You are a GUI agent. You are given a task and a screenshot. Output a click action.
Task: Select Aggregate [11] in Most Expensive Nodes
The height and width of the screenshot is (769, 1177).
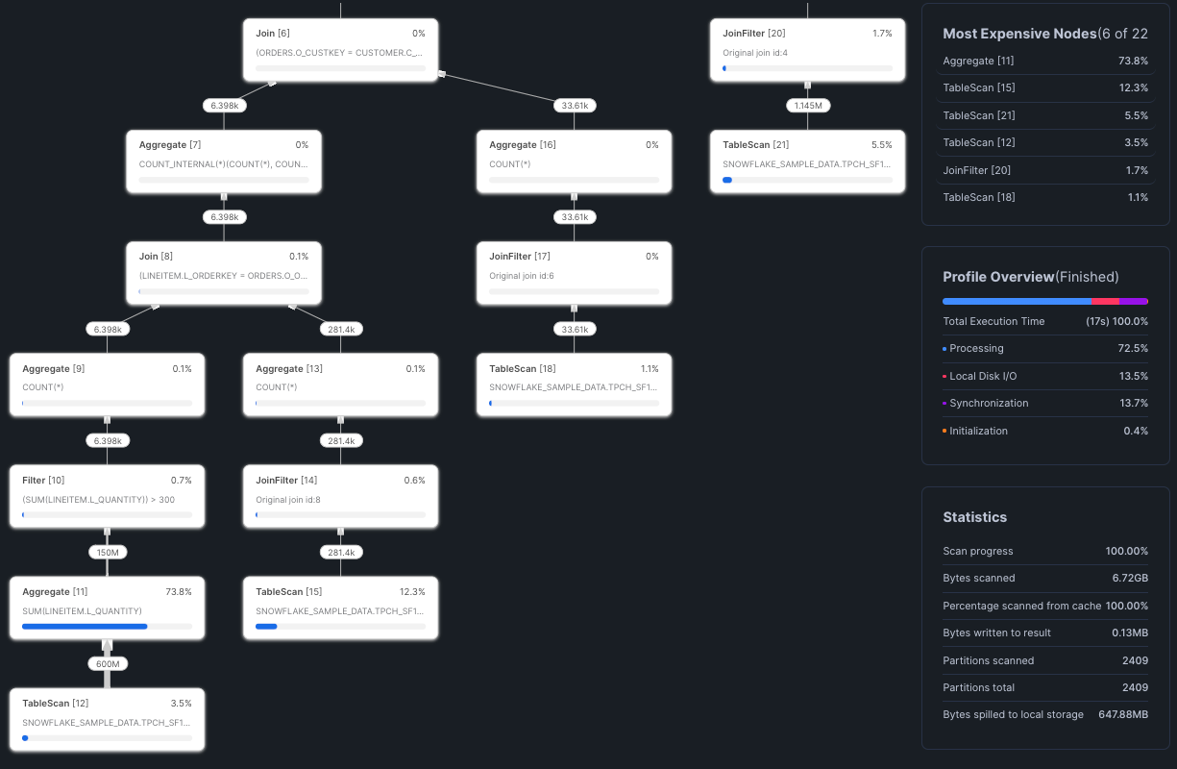coord(1045,61)
